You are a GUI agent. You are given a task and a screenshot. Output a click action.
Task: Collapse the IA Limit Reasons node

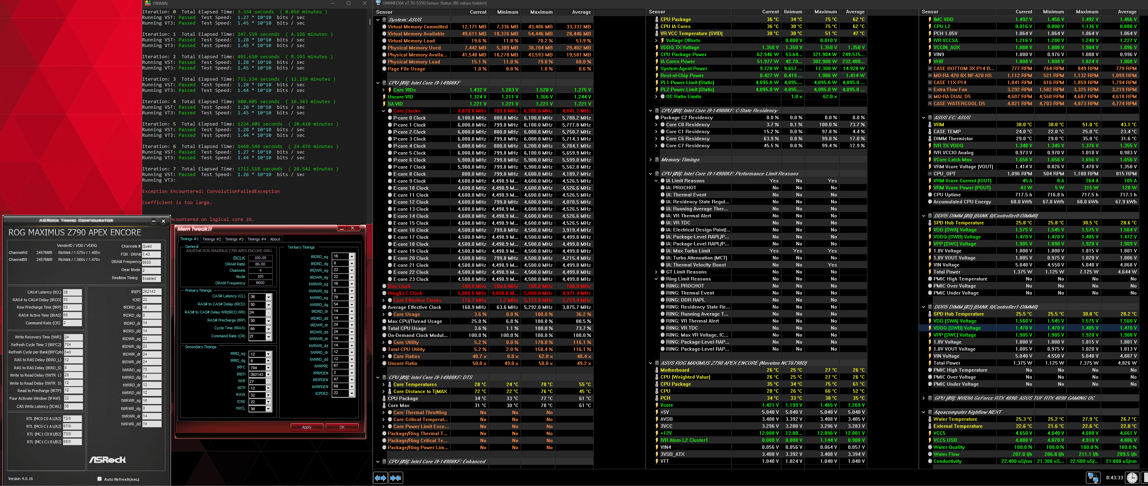[656, 181]
